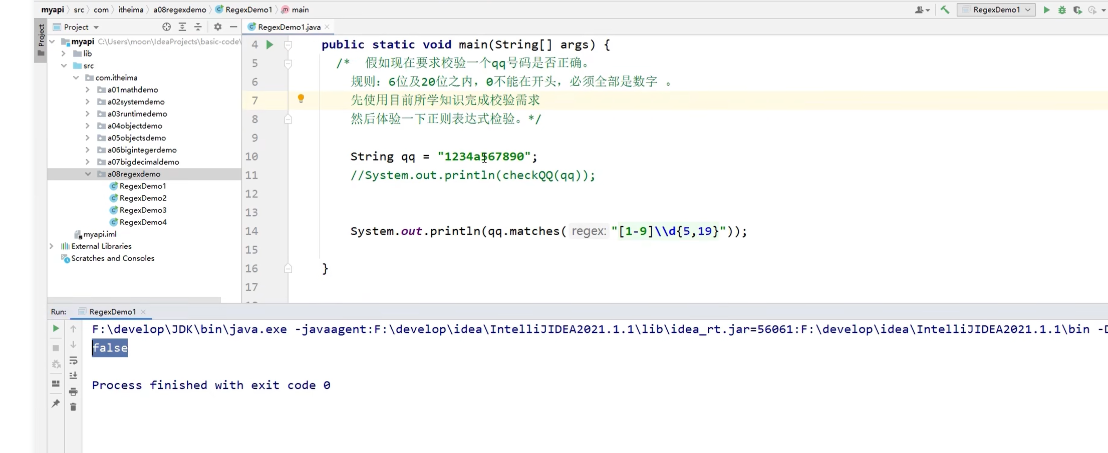Expand the a01mathdemo package
1108x453 pixels.
point(87,89)
